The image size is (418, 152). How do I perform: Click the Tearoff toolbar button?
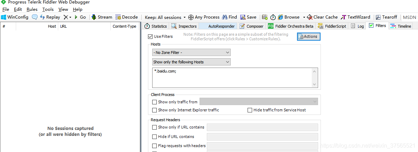(386, 17)
